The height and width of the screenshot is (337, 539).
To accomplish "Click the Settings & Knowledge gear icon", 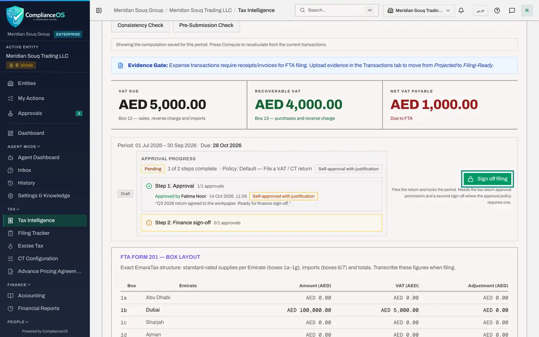I will point(11,195).
